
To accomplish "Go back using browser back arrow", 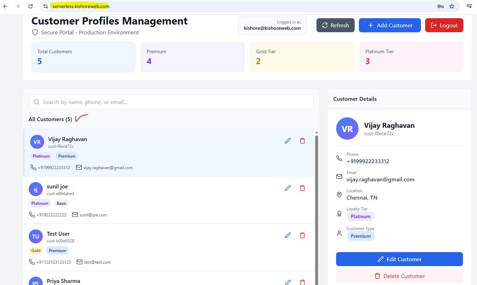I will click(6, 6).
